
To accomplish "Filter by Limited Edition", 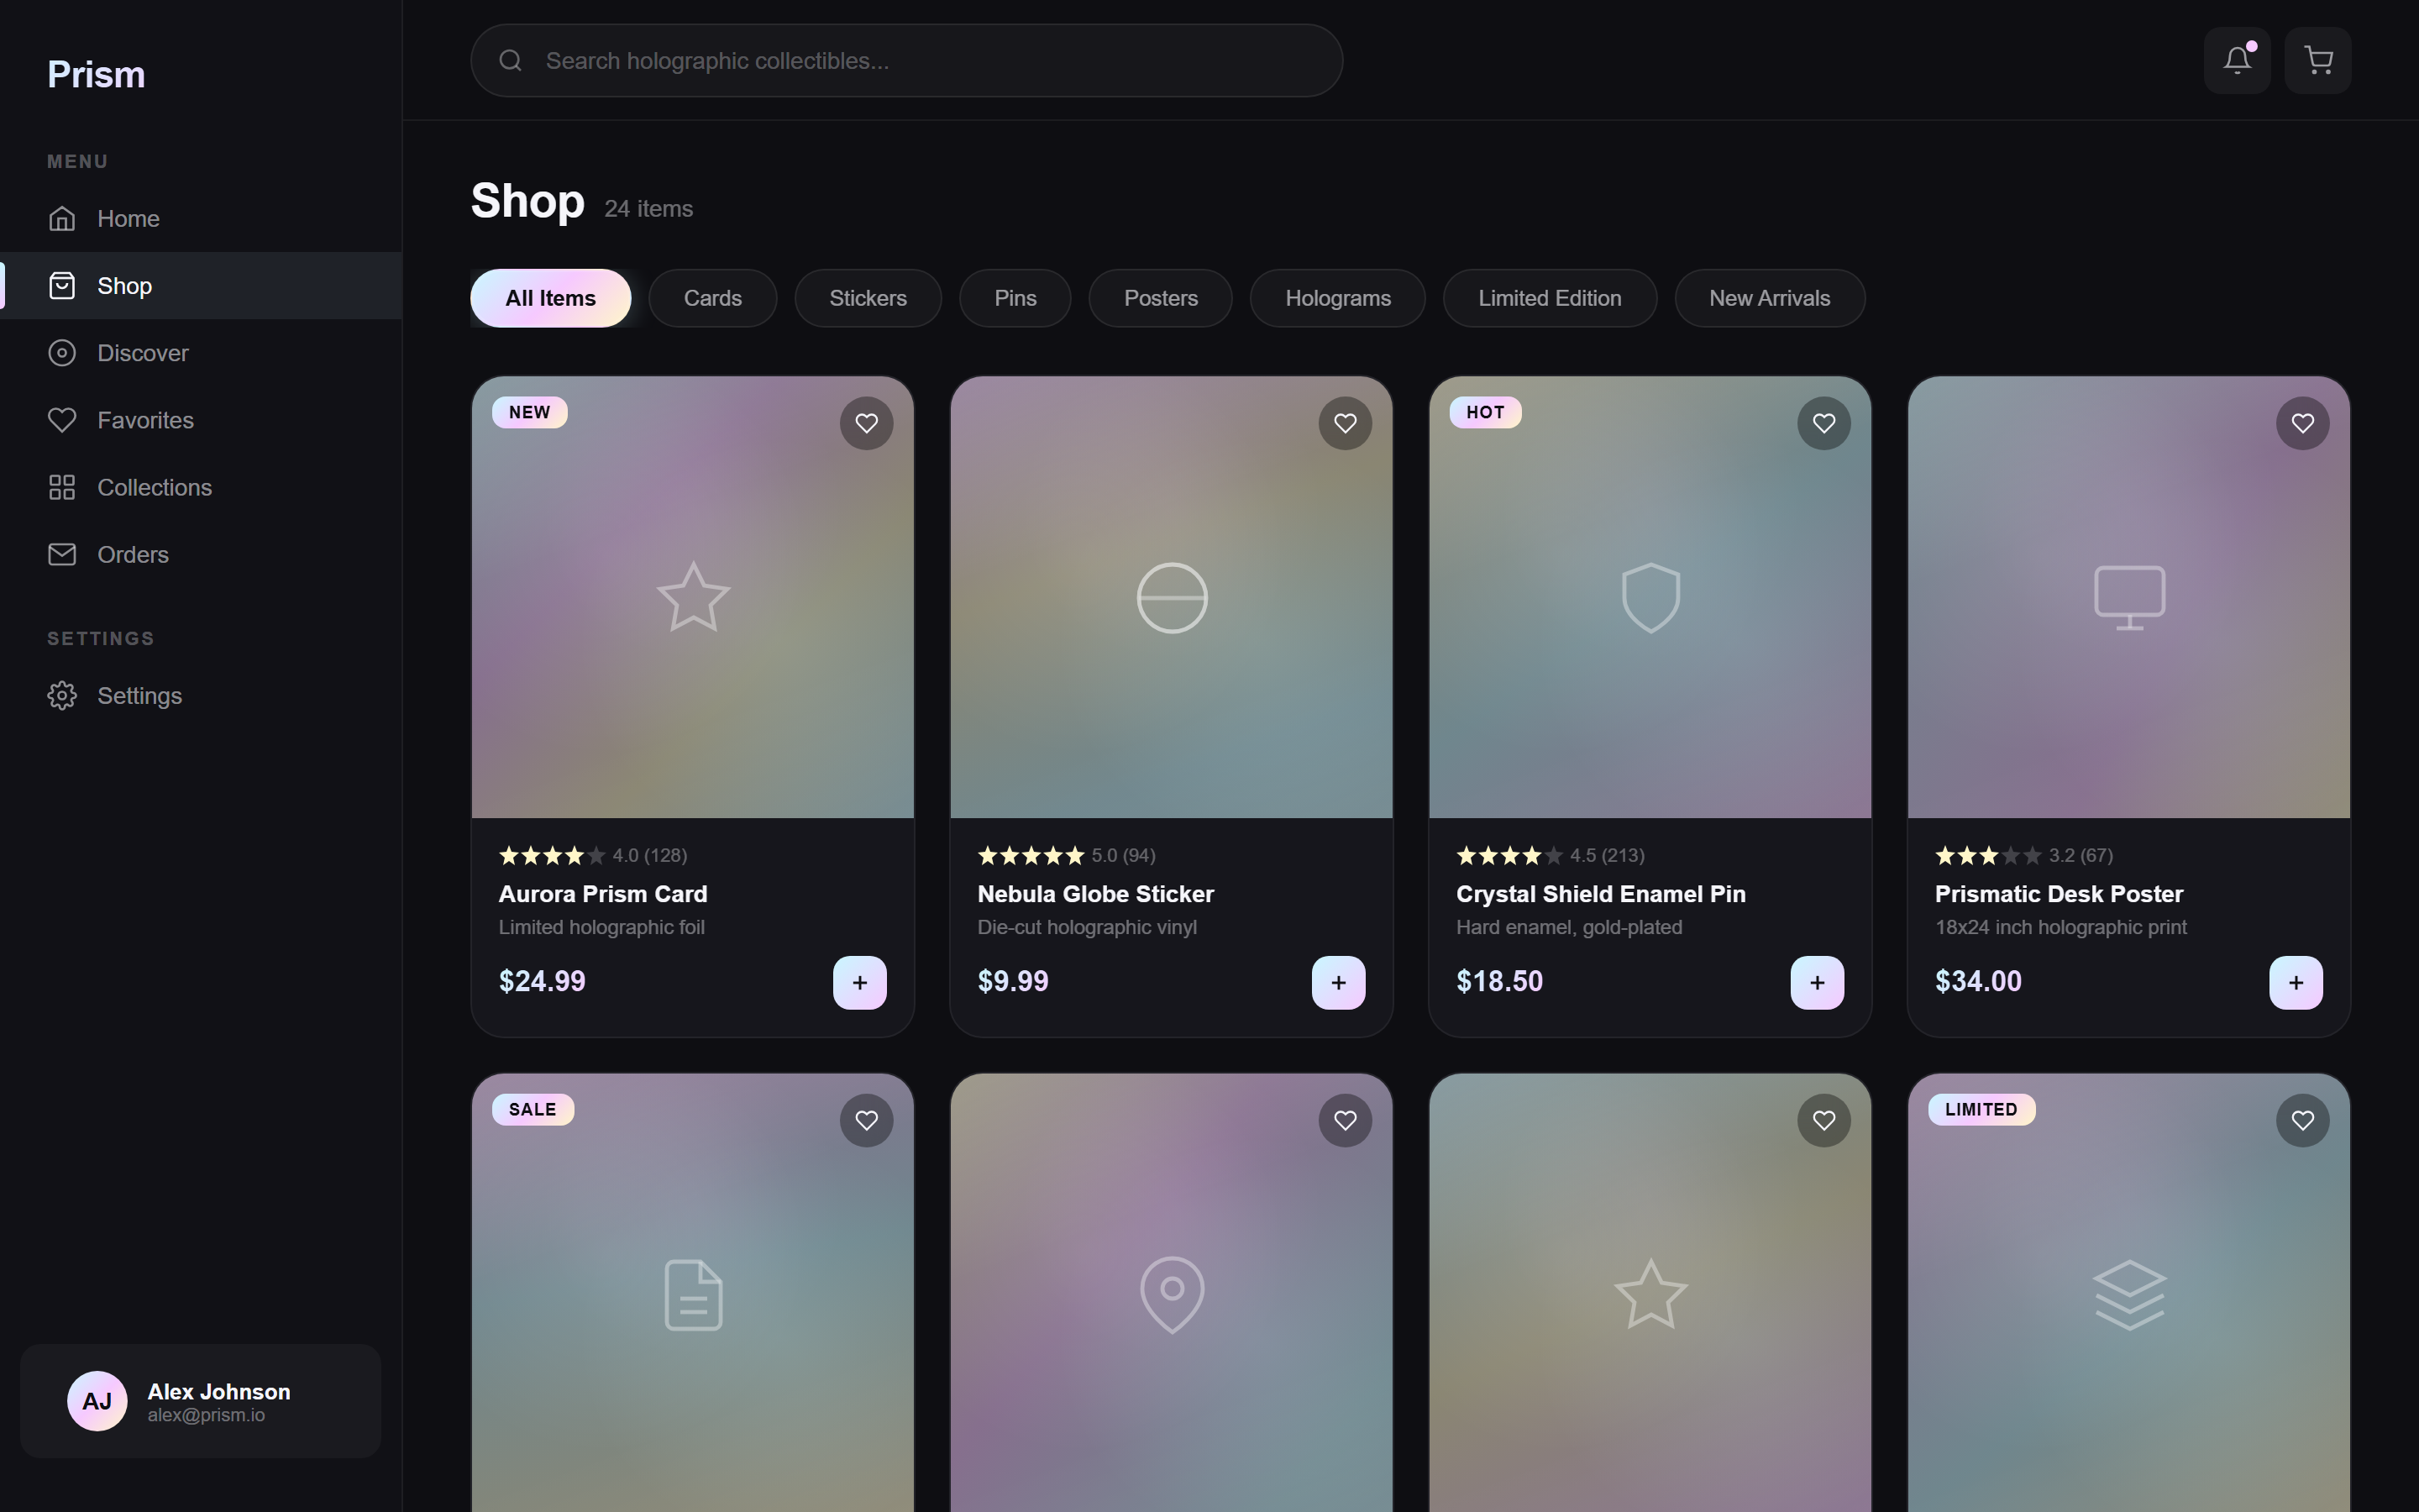I will (x=1550, y=298).
